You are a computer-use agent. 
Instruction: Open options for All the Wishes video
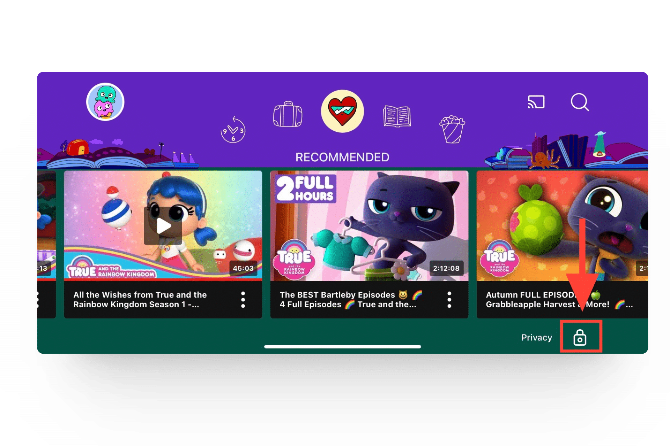pyautogui.click(x=243, y=300)
